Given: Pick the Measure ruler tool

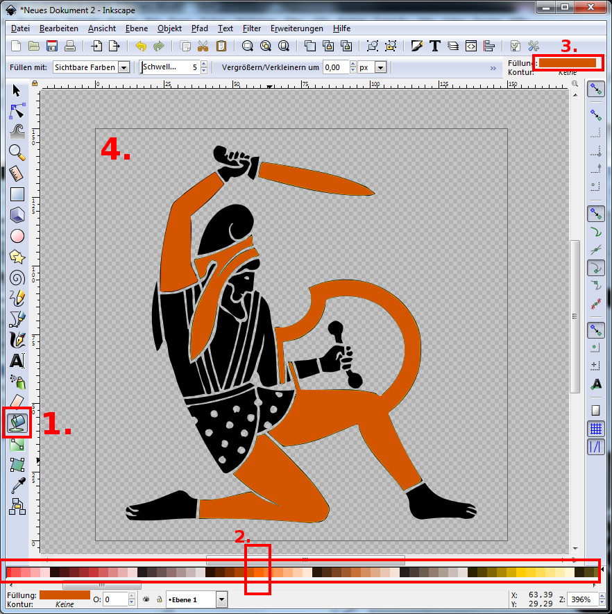Looking at the screenshot, I should pyautogui.click(x=17, y=173).
